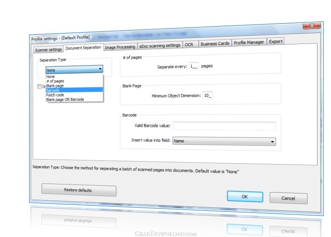Select the Document Separation tab
Viewport: 331px width, 237px height.
coord(83,48)
